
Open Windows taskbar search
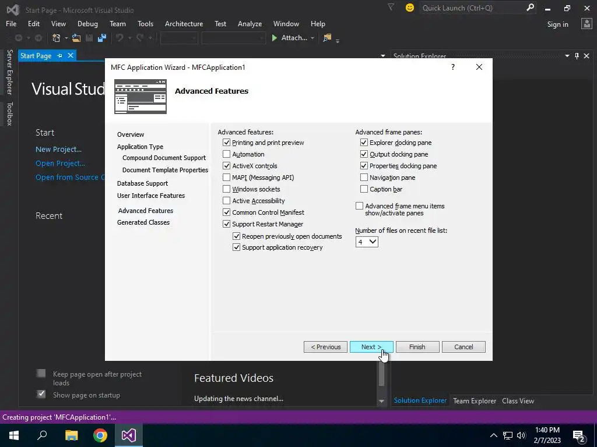coord(42,435)
